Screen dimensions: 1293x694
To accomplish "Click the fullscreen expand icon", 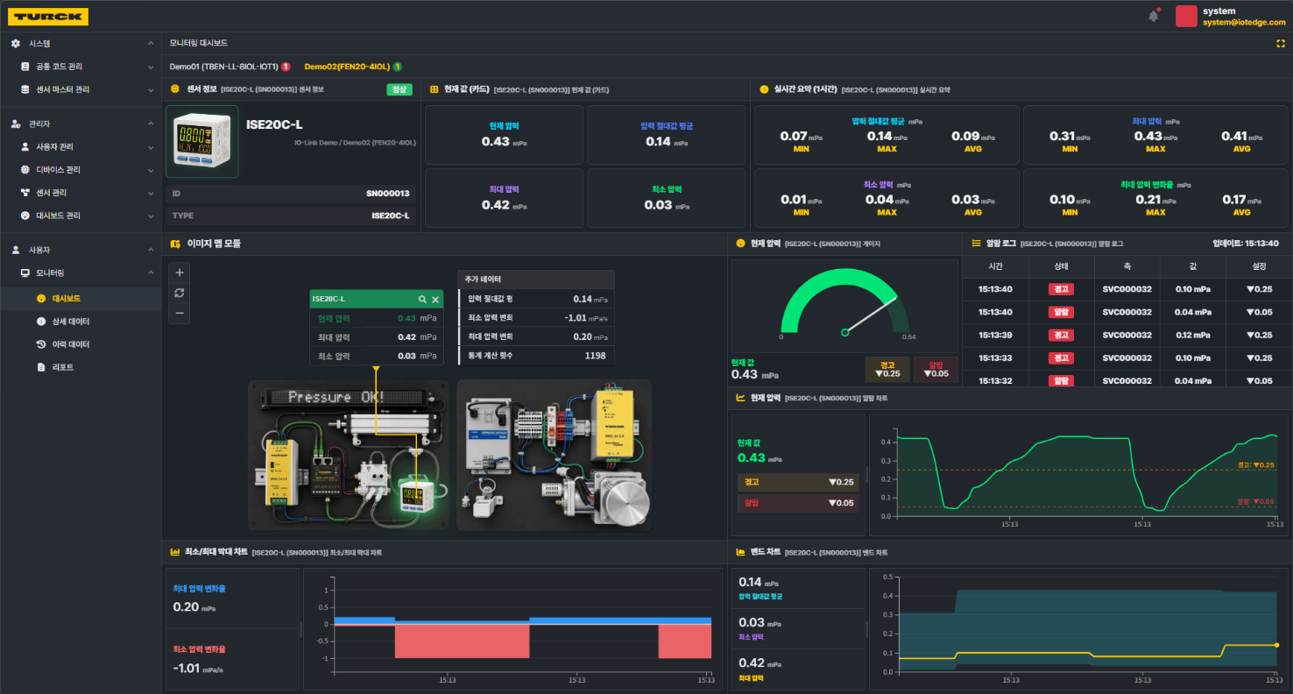I will (x=1281, y=43).
